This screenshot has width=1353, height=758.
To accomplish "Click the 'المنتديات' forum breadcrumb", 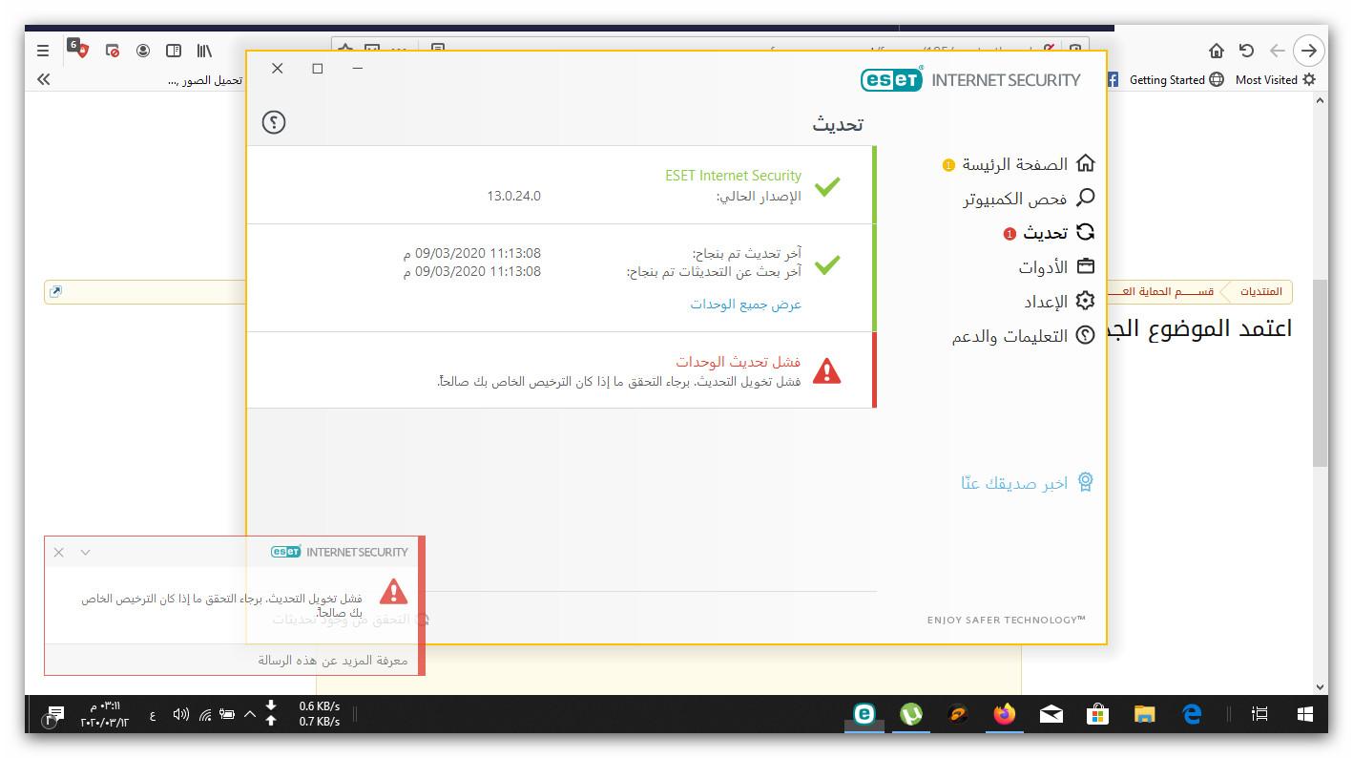I will click(x=1260, y=291).
